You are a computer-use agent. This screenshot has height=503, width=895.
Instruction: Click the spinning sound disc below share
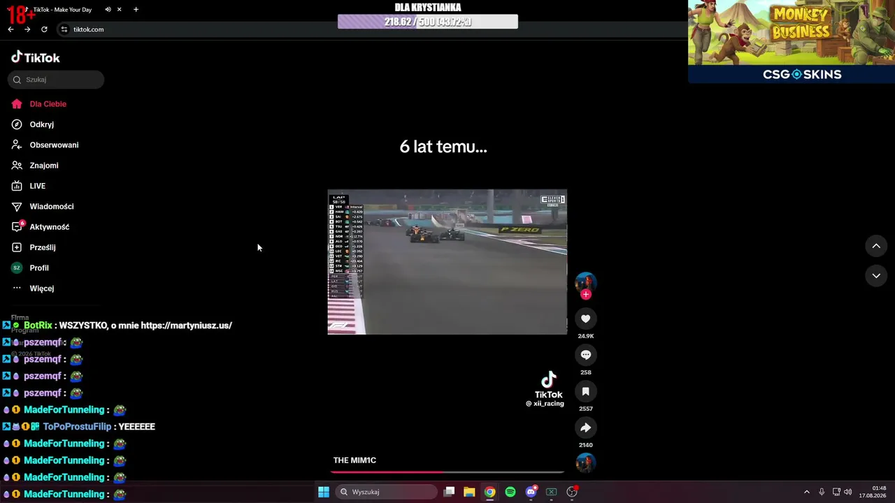pos(586,463)
